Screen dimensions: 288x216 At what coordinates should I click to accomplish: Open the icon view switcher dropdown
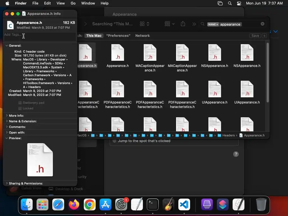pyautogui.click(x=145, y=24)
